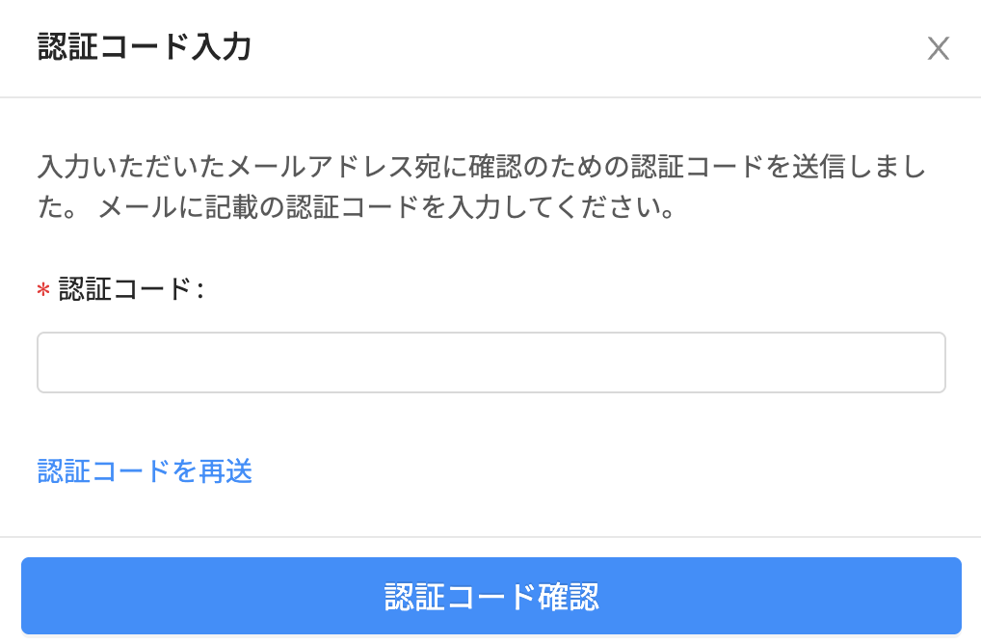Click the asterisk beside 認証コード label
The height and width of the screenshot is (644, 981).
point(43,290)
